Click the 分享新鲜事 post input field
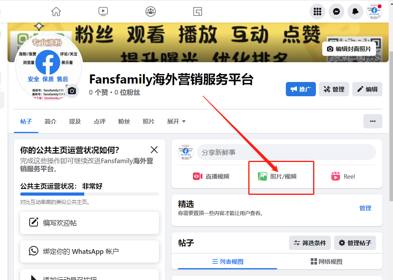393x280 pixels. click(286, 152)
